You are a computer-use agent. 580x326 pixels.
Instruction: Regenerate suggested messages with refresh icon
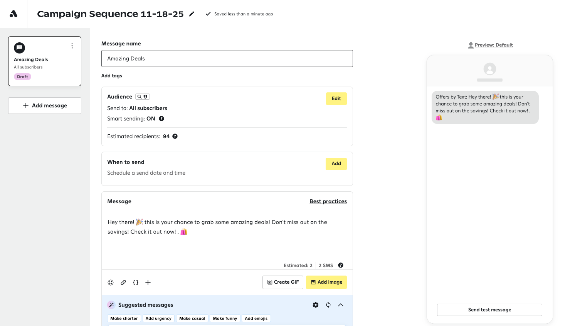tap(328, 305)
